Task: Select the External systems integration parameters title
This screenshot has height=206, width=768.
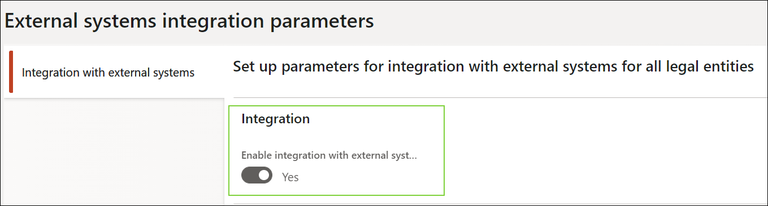Action: click(189, 21)
